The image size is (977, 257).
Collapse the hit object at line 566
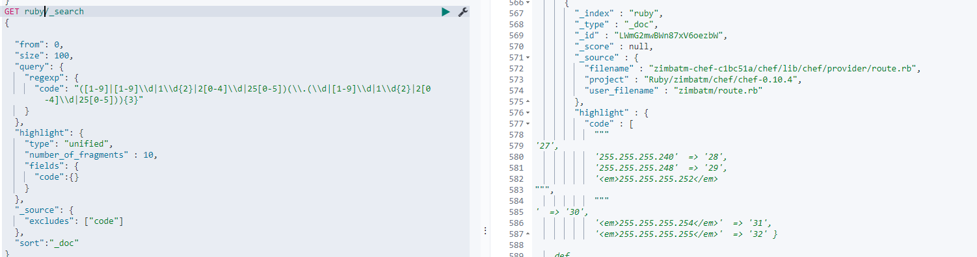[527, 2]
